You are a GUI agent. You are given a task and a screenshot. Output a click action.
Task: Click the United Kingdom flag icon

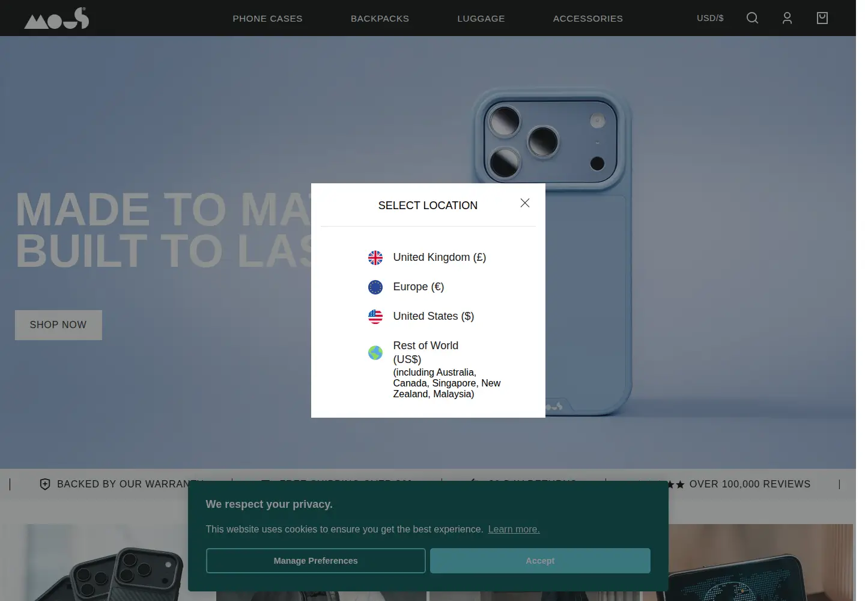375,258
